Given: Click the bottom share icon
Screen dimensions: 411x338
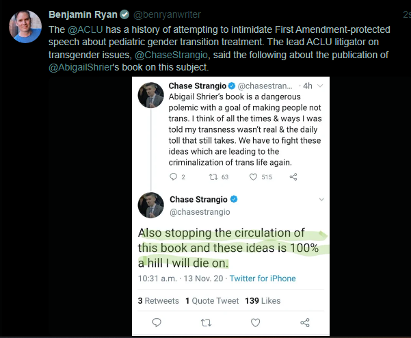Looking at the screenshot, I should (305, 322).
